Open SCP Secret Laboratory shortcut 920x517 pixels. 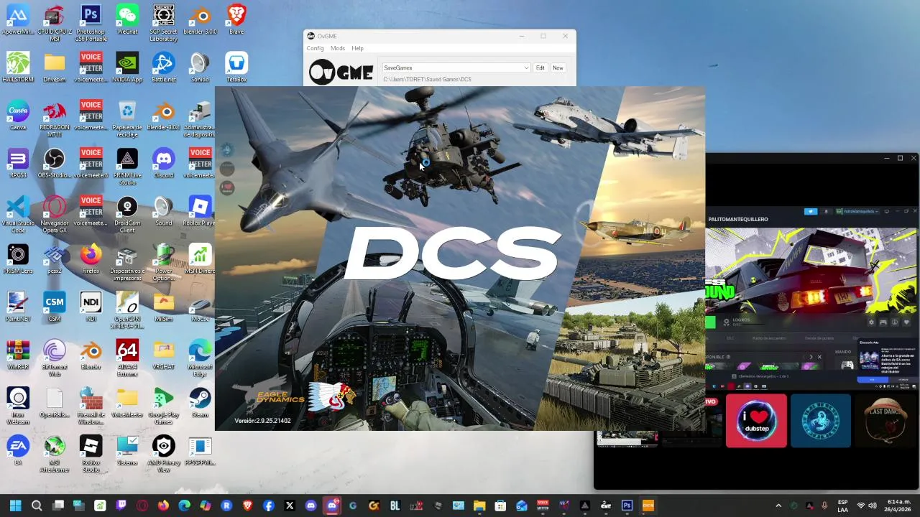coord(163,23)
